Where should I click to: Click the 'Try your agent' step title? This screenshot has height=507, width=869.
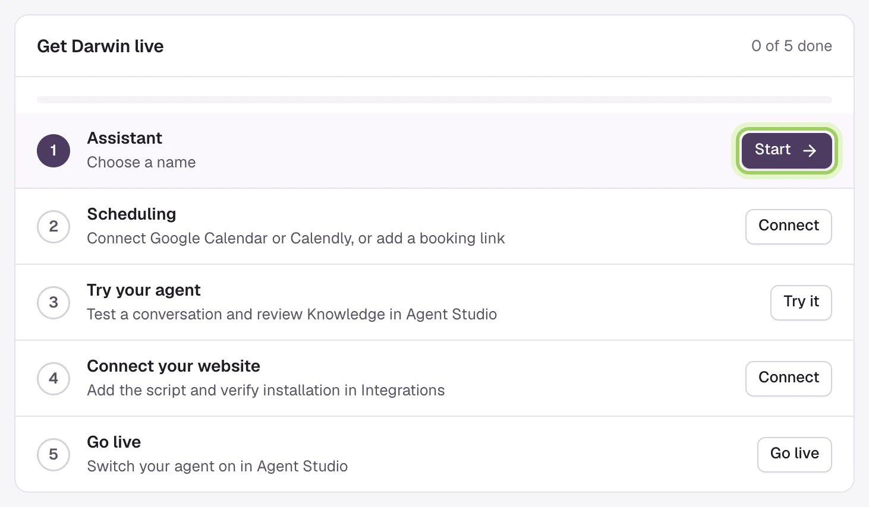(x=144, y=290)
